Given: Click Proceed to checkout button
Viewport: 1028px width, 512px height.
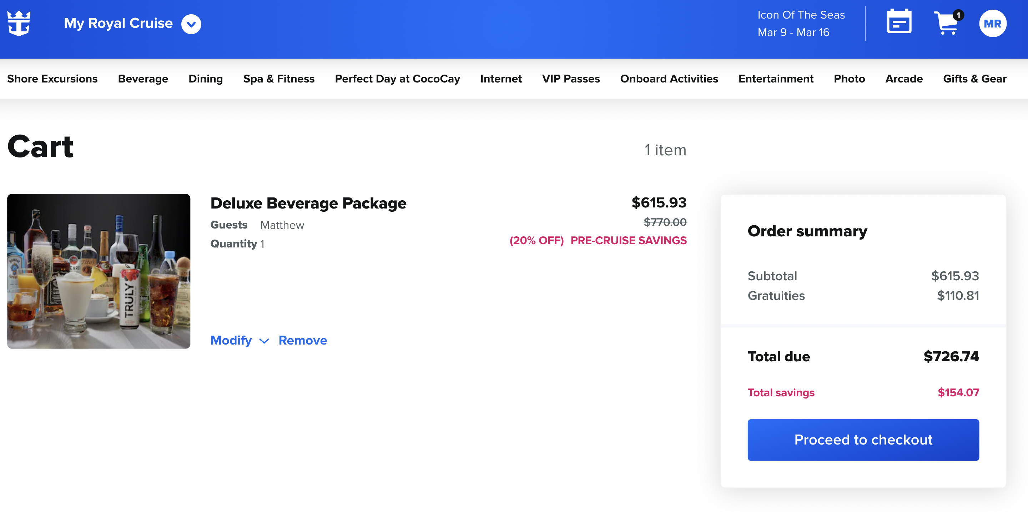Looking at the screenshot, I should pyautogui.click(x=863, y=440).
